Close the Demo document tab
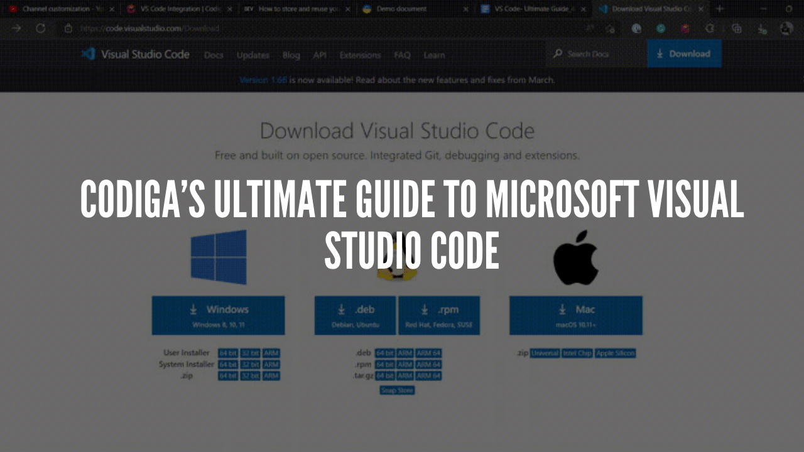This screenshot has height=452, width=804. pos(465,9)
